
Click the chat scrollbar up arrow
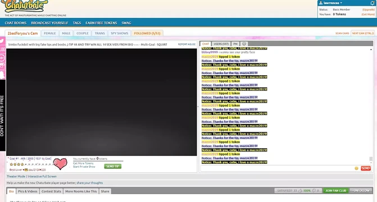tap(371, 49)
